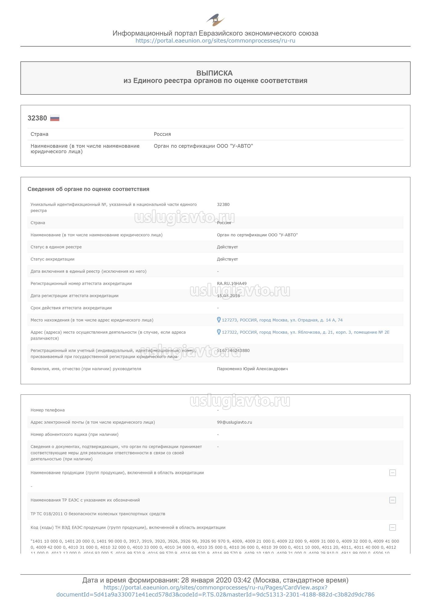This screenshot has width=431, height=609.
Task: Click map pin beside Яблочкова address
Action: pyautogui.click(x=219, y=332)
